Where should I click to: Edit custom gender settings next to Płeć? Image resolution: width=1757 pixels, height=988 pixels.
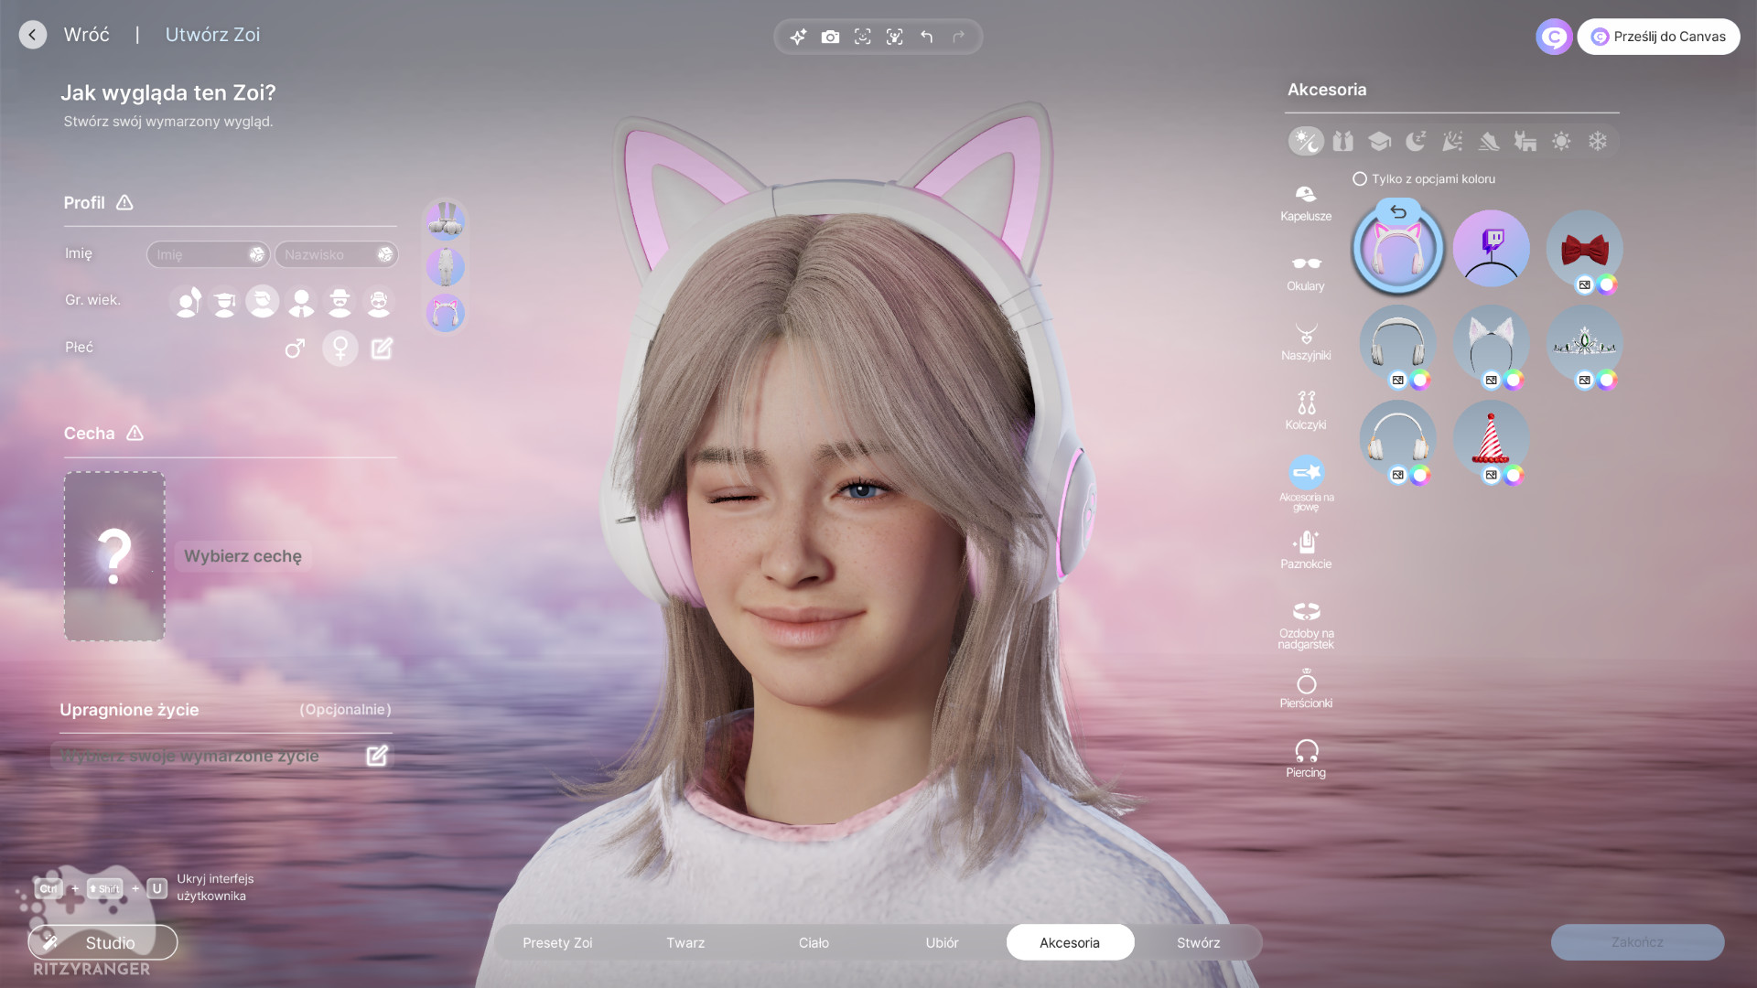coord(382,348)
